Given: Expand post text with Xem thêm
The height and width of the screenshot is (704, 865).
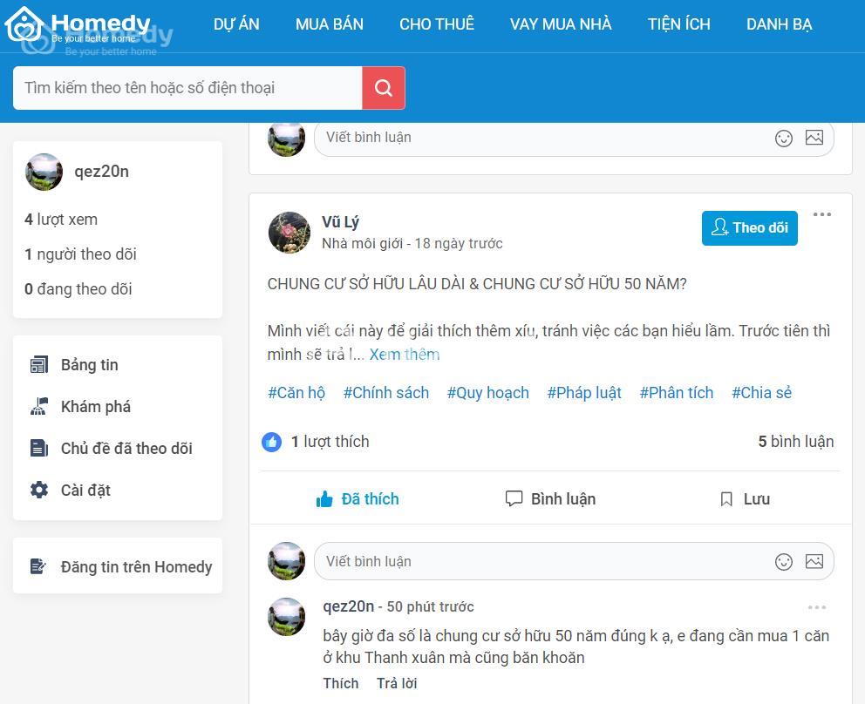Looking at the screenshot, I should (405, 355).
